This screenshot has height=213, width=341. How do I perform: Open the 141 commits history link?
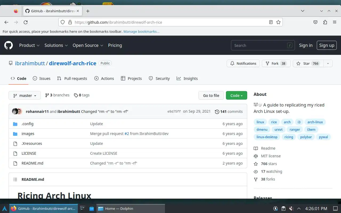click(229, 112)
